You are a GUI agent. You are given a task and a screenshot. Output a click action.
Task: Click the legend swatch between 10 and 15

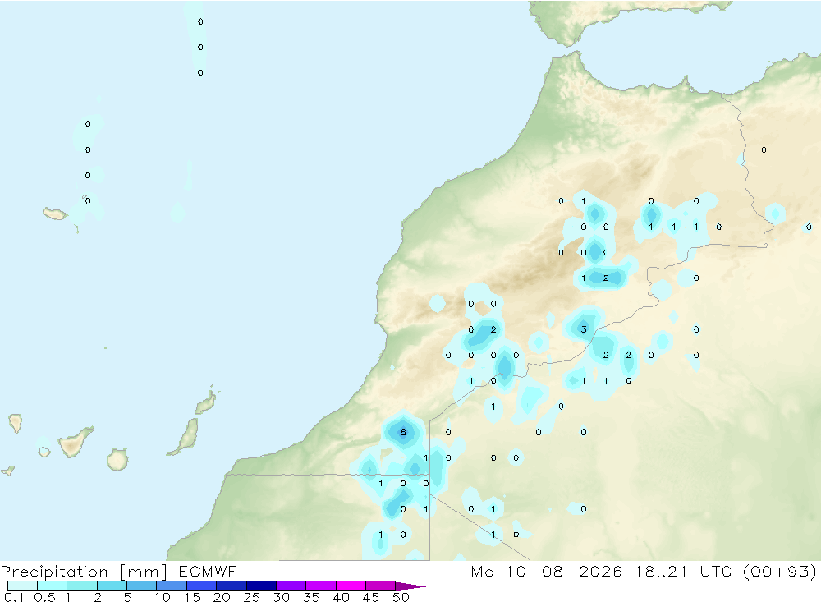coord(172,586)
